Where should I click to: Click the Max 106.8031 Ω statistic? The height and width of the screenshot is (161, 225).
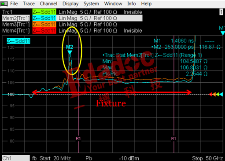click(x=155, y=67)
